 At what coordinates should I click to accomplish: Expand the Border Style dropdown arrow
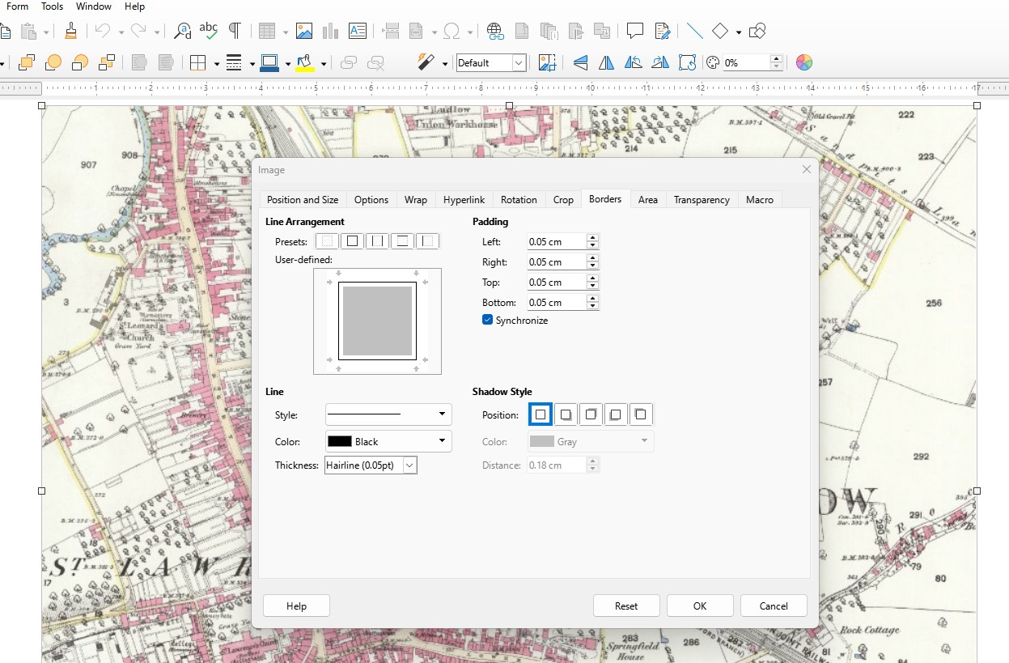click(x=252, y=63)
